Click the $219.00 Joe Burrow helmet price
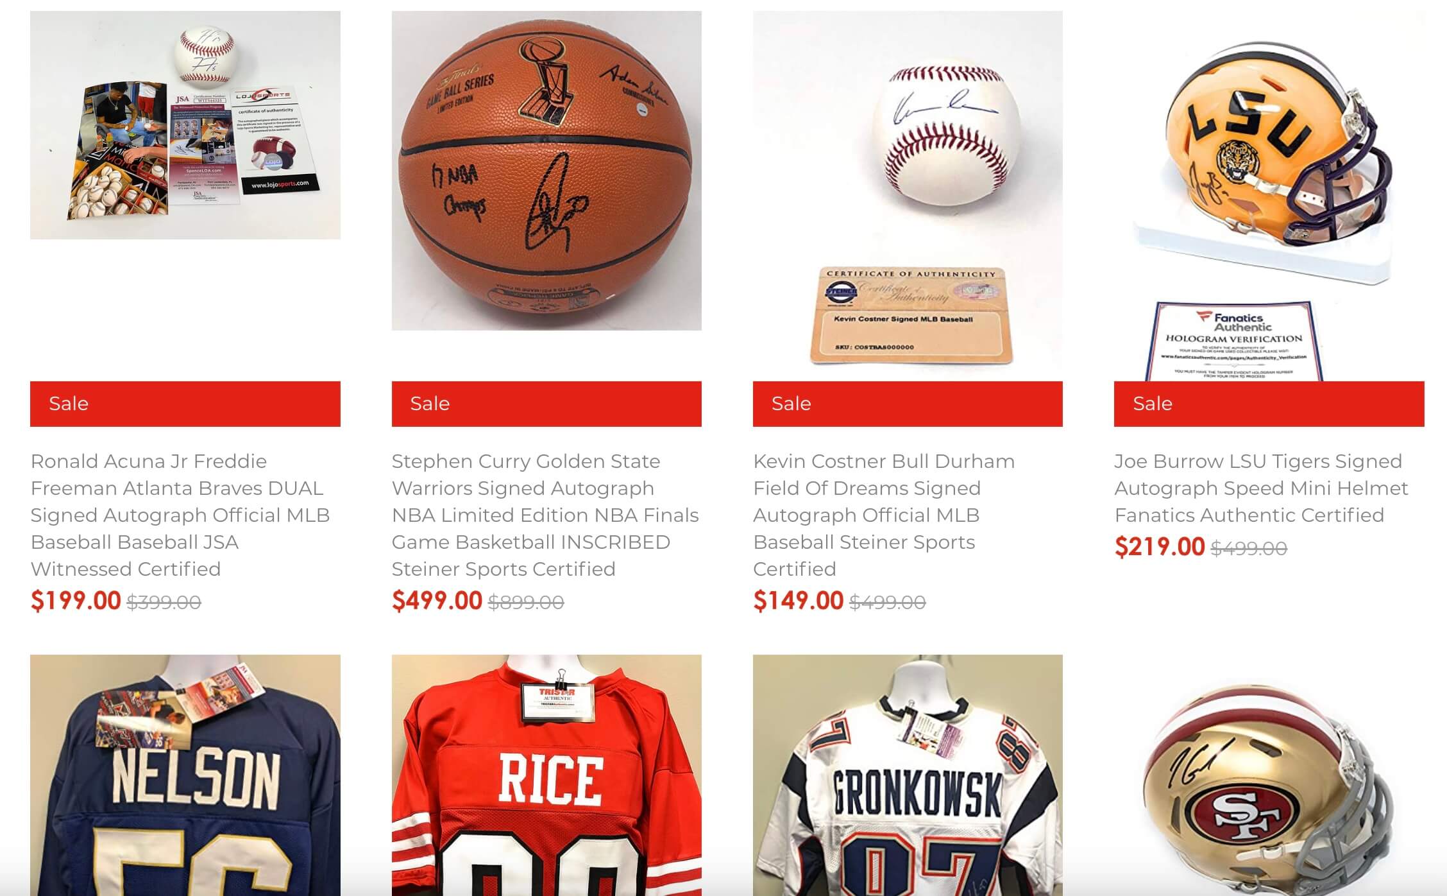 pyautogui.click(x=1160, y=547)
